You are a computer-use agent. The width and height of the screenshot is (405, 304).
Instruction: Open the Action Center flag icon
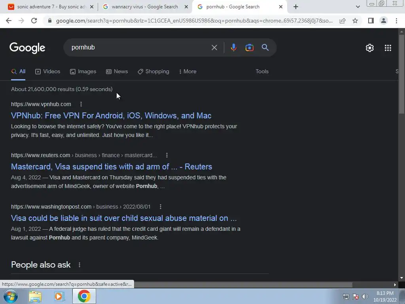pos(356,296)
